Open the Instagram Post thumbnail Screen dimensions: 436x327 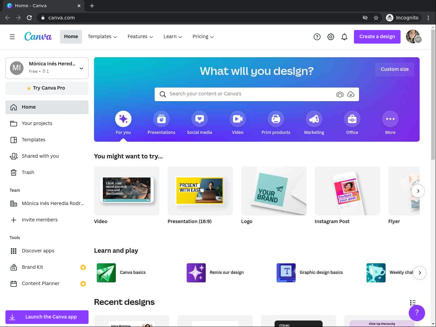click(347, 191)
